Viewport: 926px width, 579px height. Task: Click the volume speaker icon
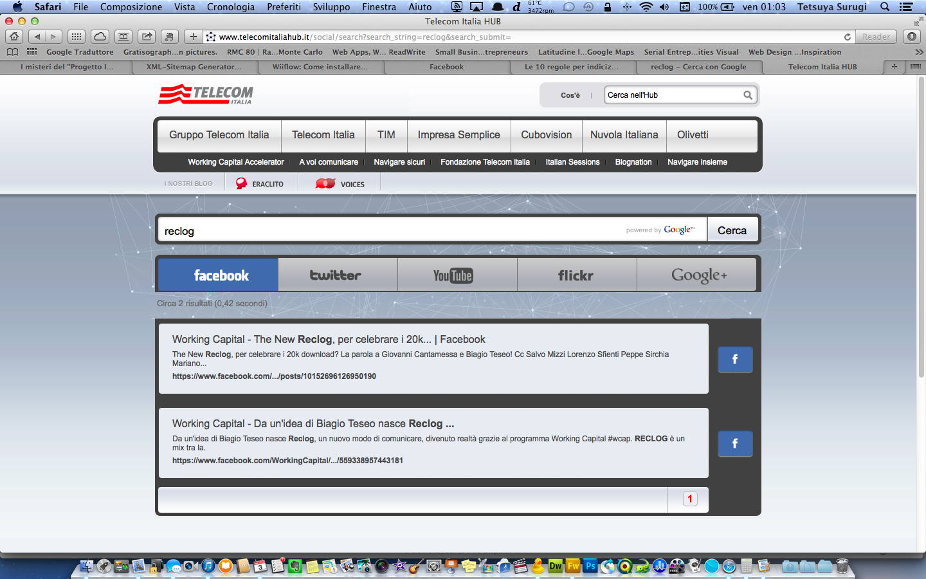click(x=664, y=7)
